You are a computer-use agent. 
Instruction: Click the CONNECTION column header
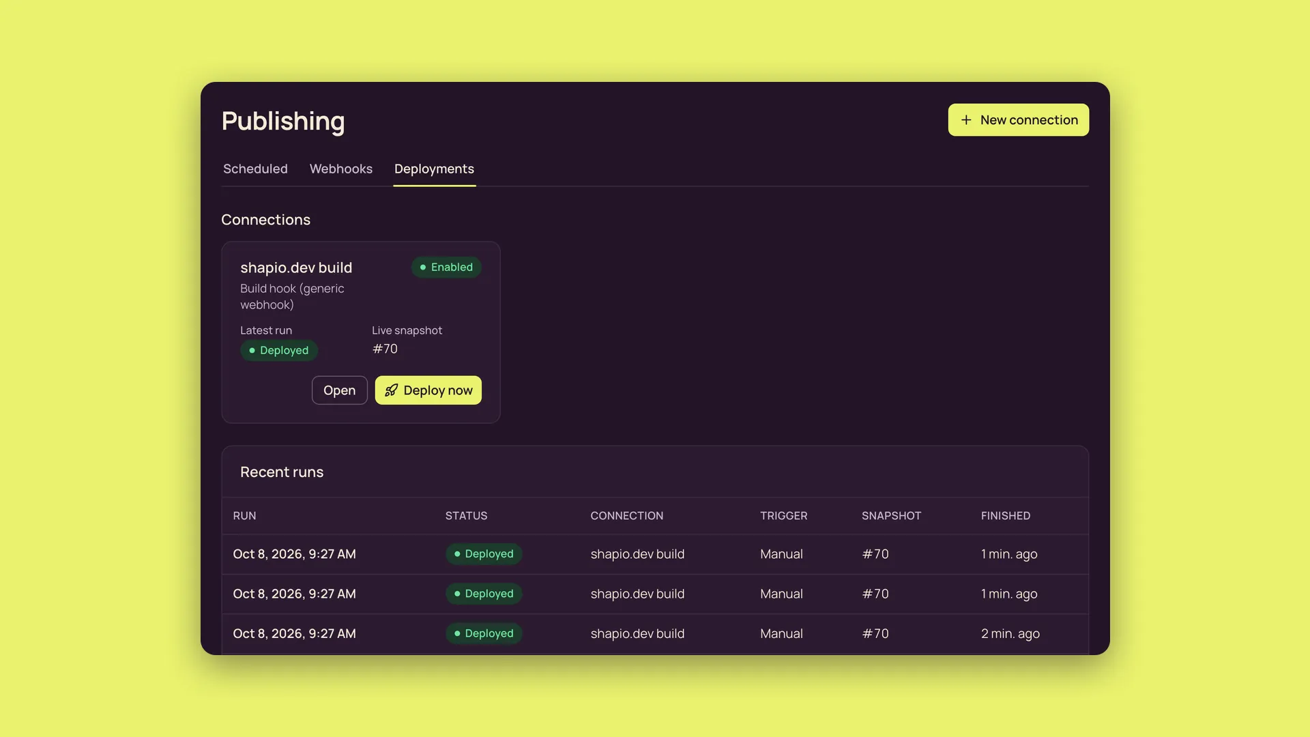tap(627, 516)
